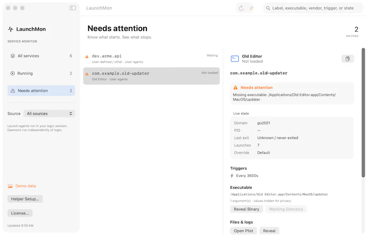The width and height of the screenshot is (366, 235).
Task: Click the Old Editor title in detail pane
Action: (x=252, y=57)
